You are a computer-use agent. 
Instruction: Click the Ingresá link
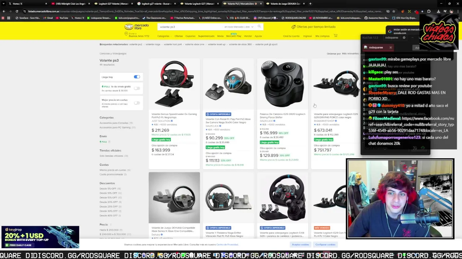click(307, 36)
